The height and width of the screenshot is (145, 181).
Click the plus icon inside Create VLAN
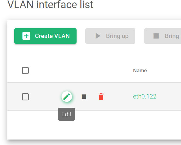pyautogui.click(x=26, y=36)
